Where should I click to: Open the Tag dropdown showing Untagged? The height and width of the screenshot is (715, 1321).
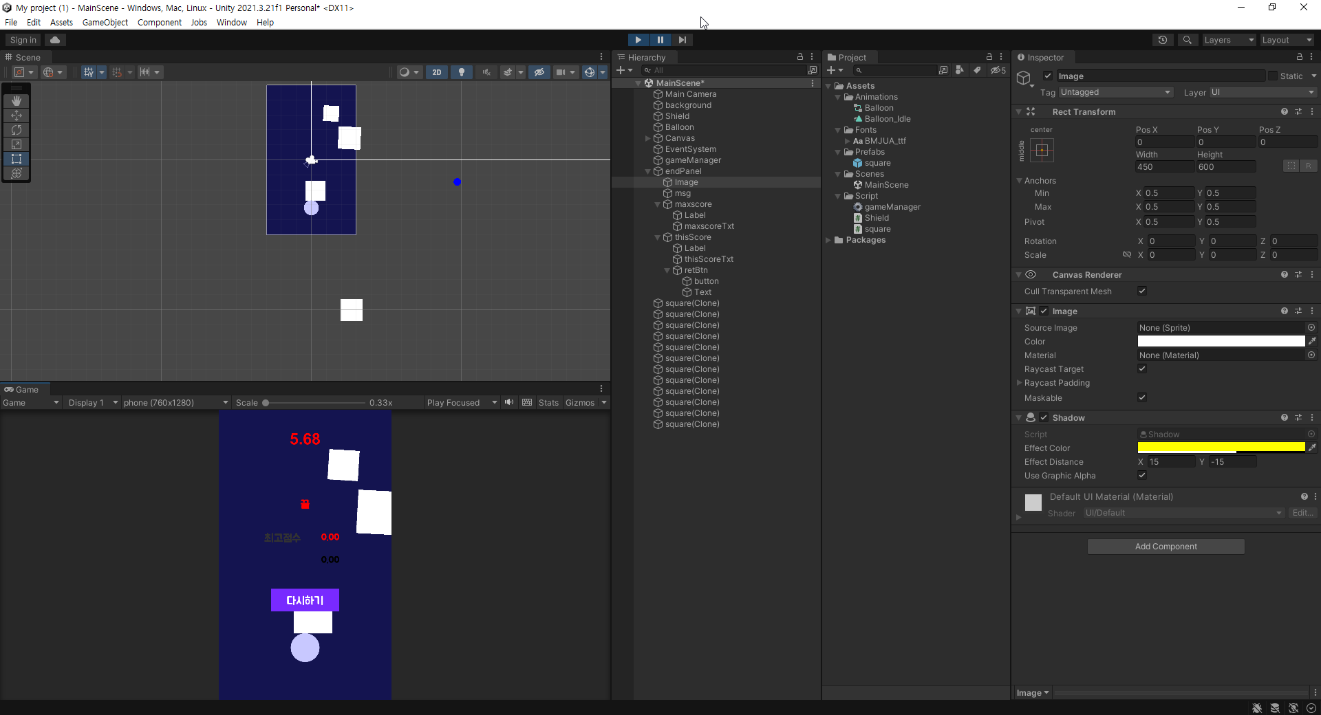(x=1115, y=92)
